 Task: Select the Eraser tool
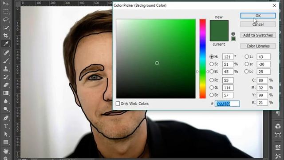pyautogui.click(x=6, y=85)
